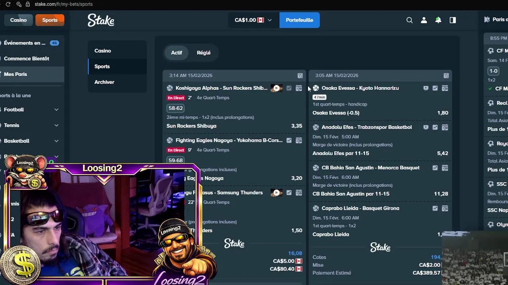Click the Sun Rockers Shibuya 3,35 odds

[x=296, y=126]
